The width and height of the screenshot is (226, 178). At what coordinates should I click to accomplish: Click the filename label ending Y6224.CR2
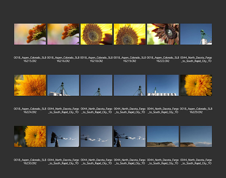[x=30, y=110]
